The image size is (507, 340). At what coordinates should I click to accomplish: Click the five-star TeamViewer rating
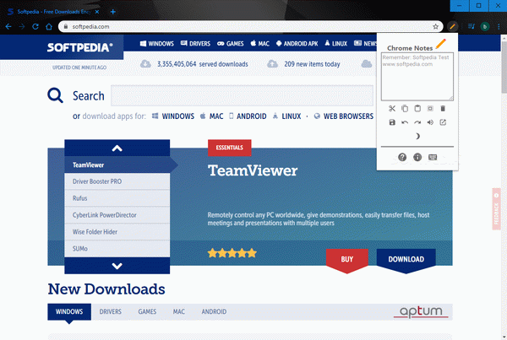[232, 253]
